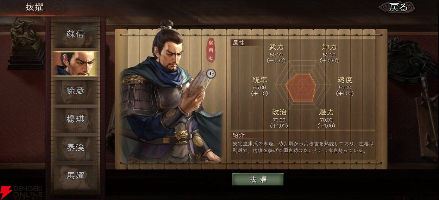Click the highlighted 皇甫宏 portrait entry
This screenshot has height=200, width=439.
pos(75,63)
